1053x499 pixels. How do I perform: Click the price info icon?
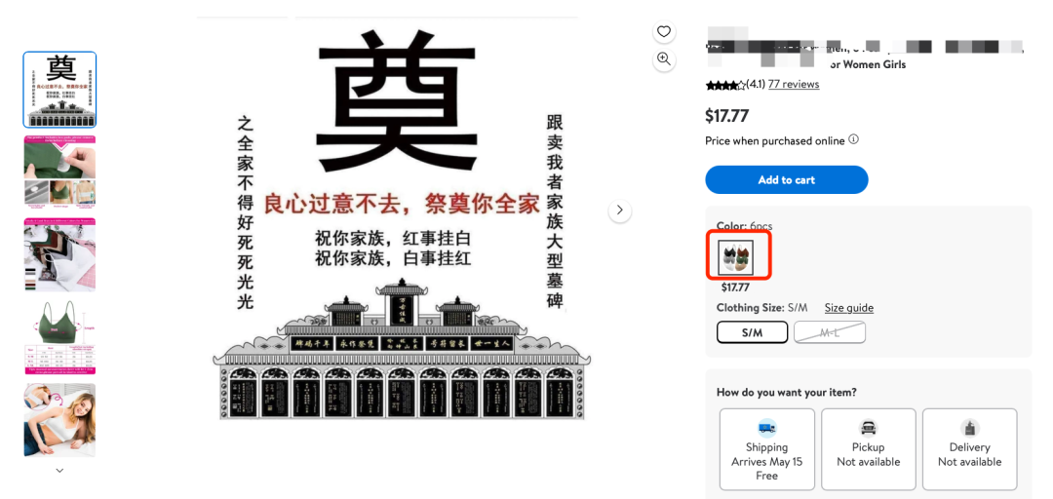[x=853, y=139]
